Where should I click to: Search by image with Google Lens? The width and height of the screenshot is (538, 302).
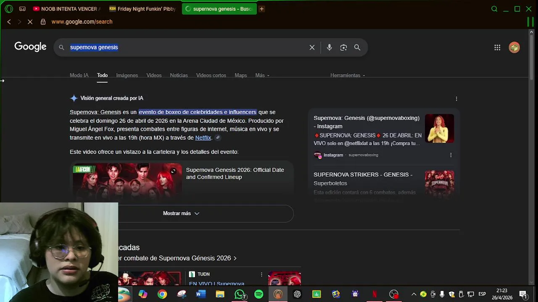click(x=343, y=47)
